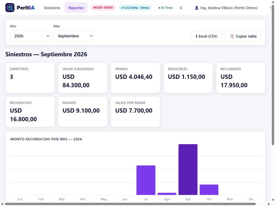The image size is (275, 206).
Task: Toggle dark mode with the moon icon
Action: point(181,8)
